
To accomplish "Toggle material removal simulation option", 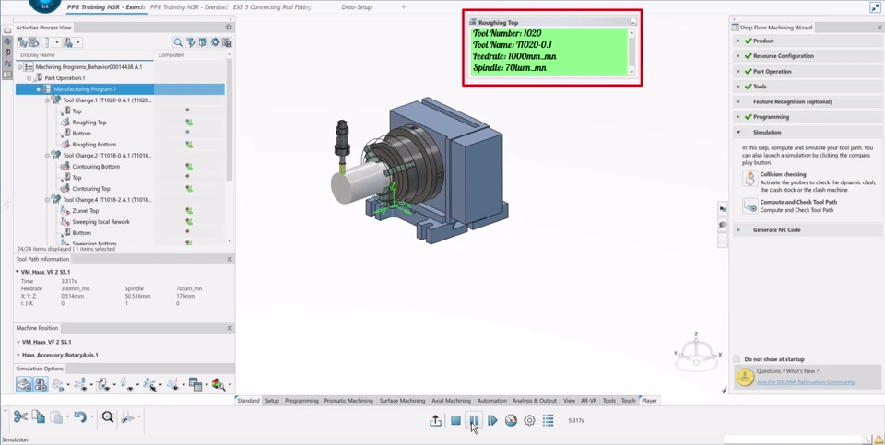I will coord(24,384).
